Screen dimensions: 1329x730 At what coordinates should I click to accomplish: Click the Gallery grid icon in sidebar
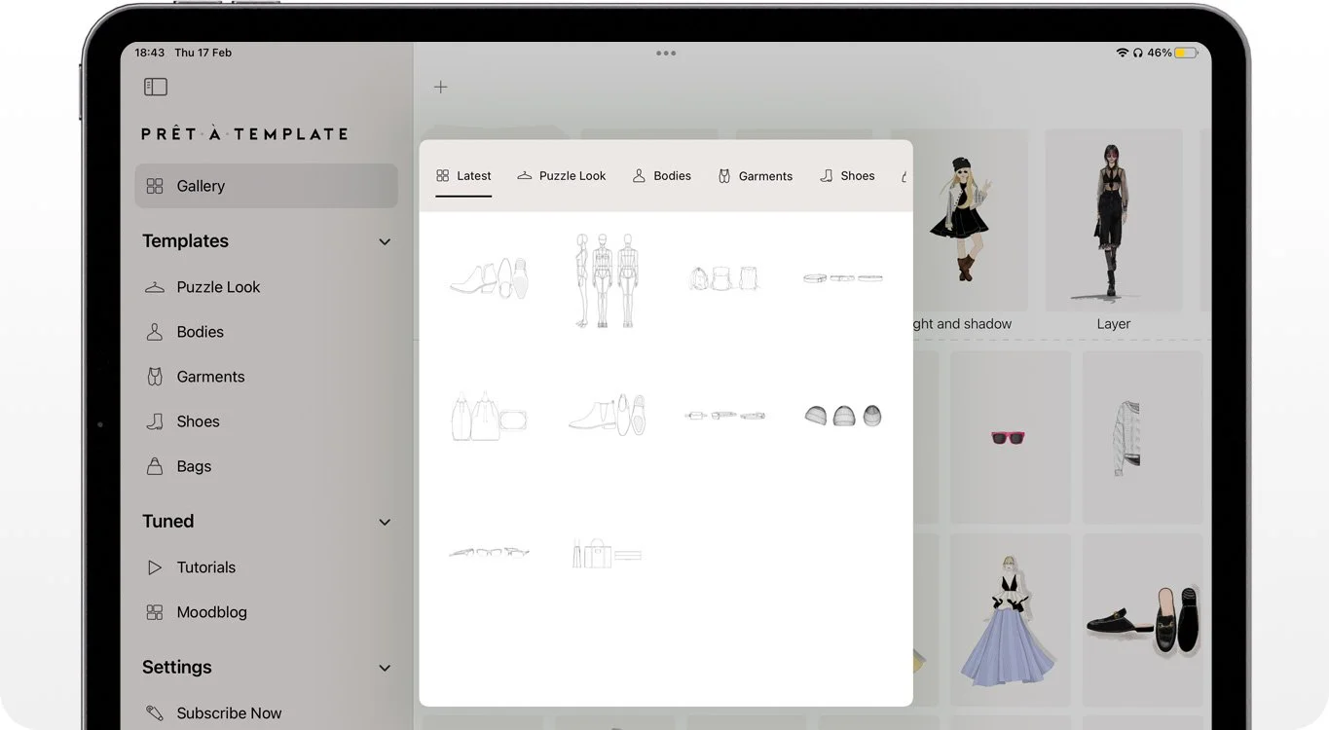tap(154, 186)
